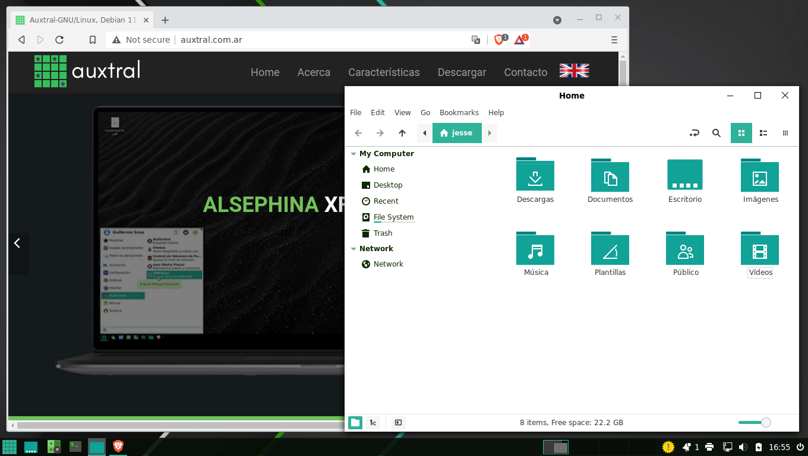This screenshot has width=808, height=456.
Task: Open the browser tab search dropdown
Action: (557, 20)
